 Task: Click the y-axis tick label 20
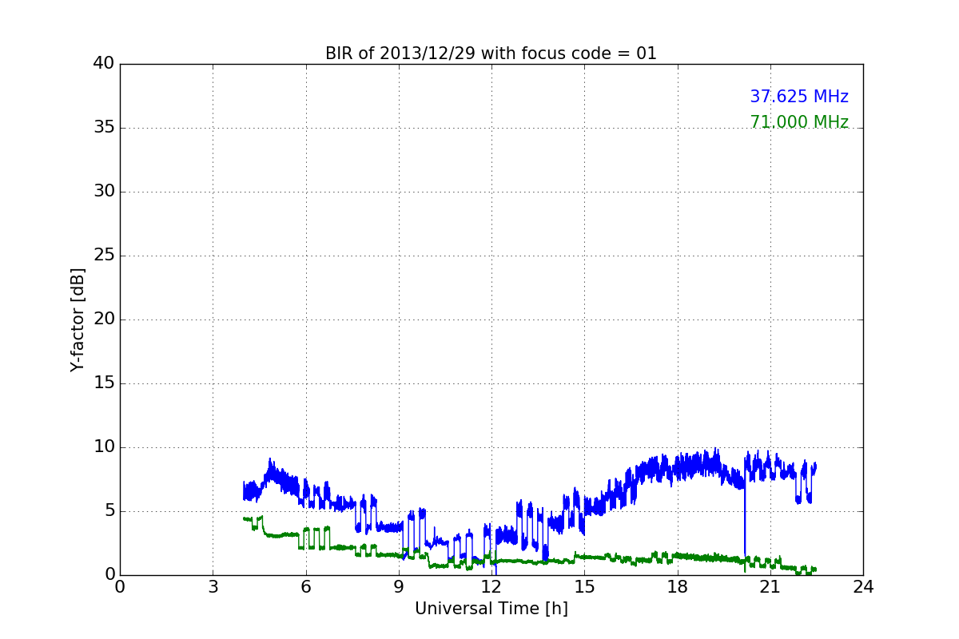click(x=103, y=319)
